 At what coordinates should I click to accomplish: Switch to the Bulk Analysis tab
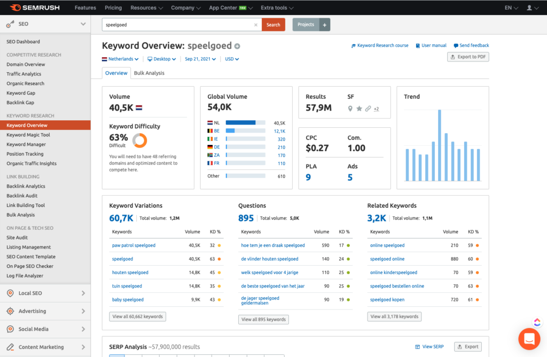point(149,73)
